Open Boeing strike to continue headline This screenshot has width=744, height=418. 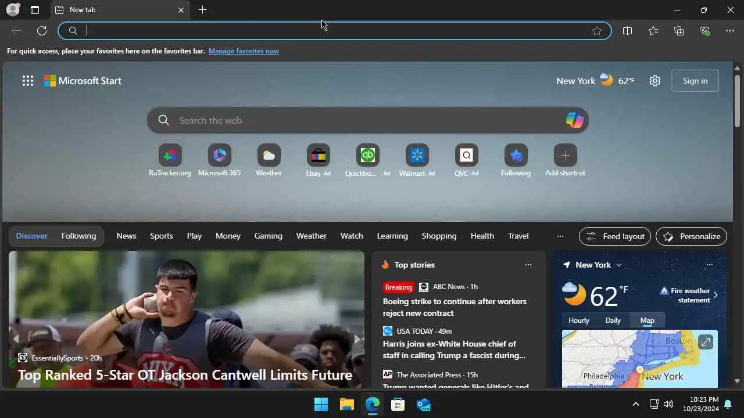(x=455, y=307)
